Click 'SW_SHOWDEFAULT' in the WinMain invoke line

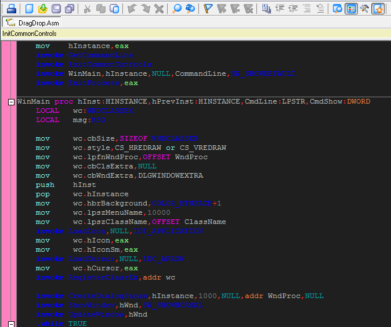(263, 74)
